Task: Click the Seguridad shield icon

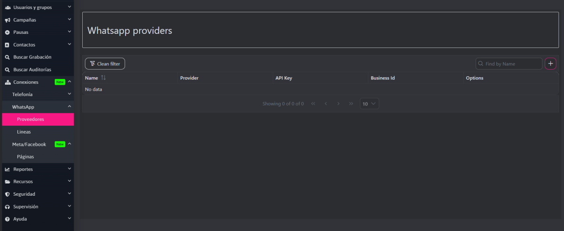Action: pyautogui.click(x=8, y=194)
